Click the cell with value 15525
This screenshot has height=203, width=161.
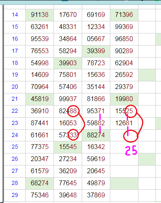(124, 111)
